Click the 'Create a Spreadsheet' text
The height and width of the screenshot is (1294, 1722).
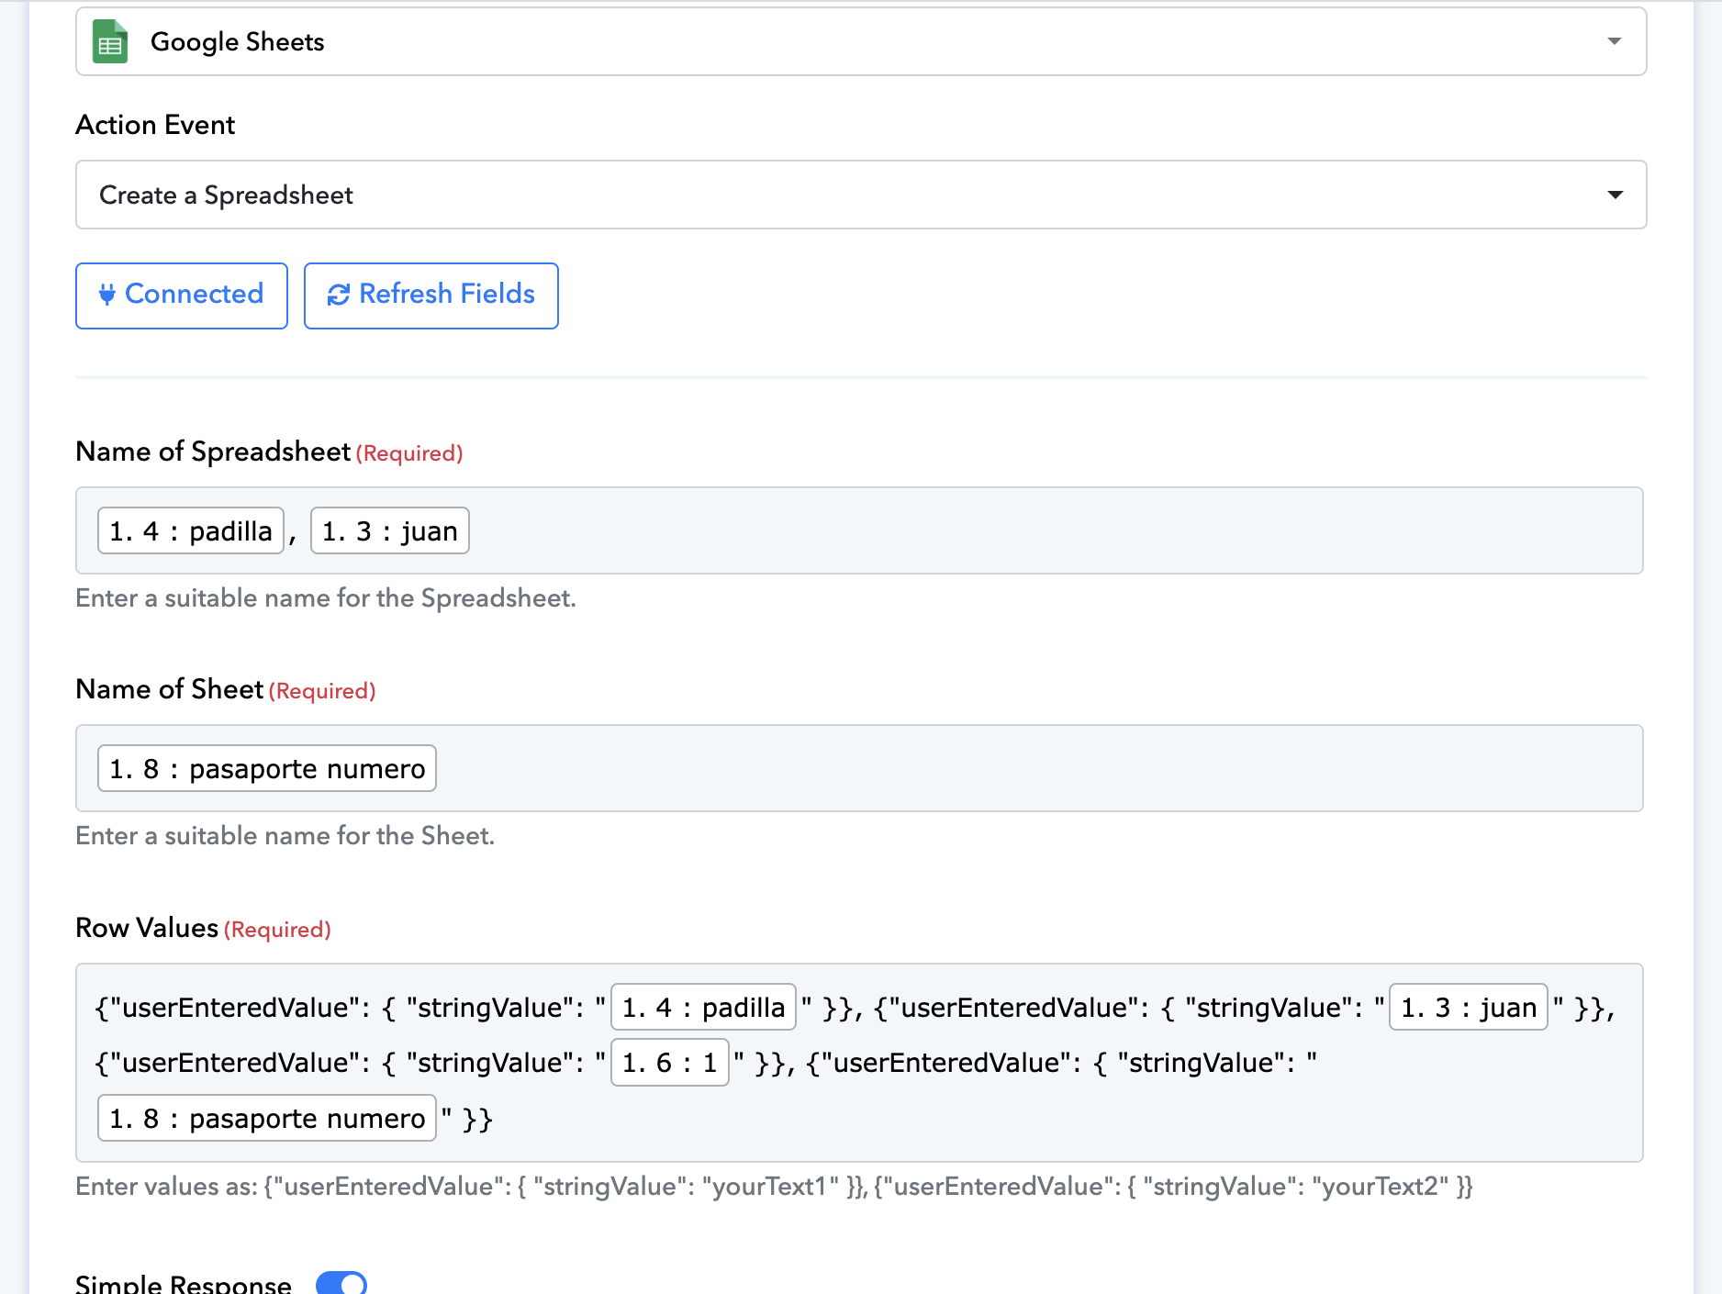coord(226,195)
